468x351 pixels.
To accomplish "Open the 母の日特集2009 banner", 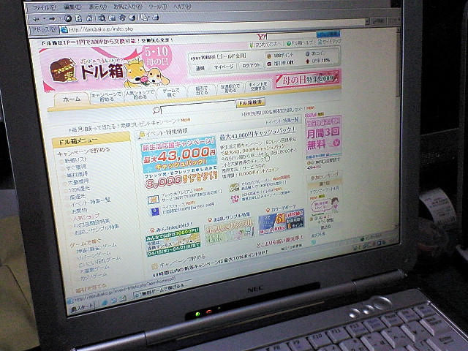I will tap(307, 78).
